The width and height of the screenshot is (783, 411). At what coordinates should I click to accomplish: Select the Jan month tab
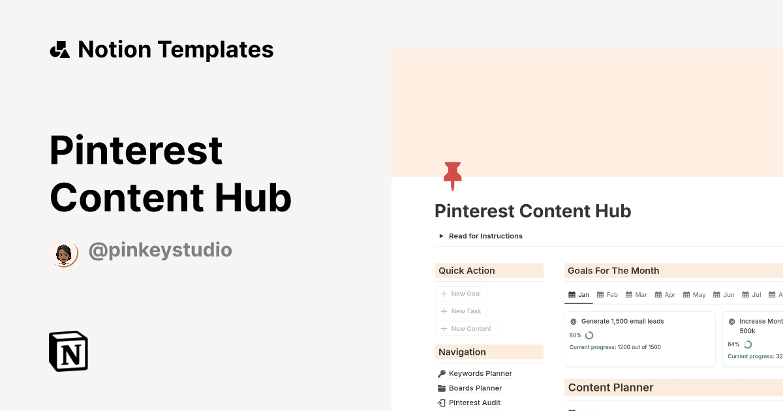[578, 294]
